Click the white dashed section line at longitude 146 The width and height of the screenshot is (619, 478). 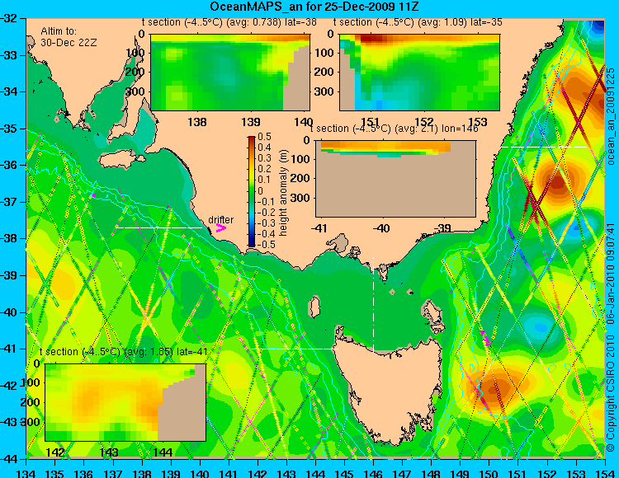point(373,304)
